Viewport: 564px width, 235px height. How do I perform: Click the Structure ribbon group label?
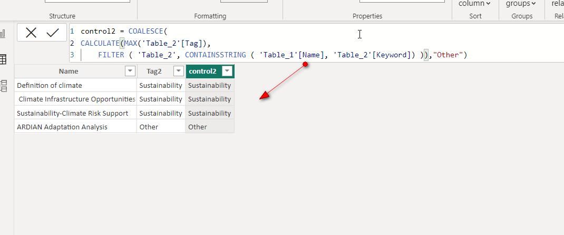pos(62,16)
